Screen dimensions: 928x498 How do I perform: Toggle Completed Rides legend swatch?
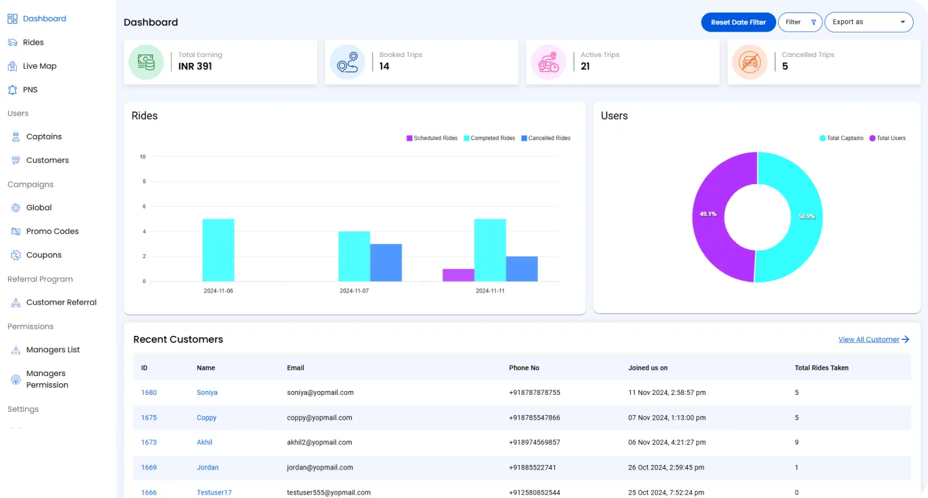coord(467,138)
